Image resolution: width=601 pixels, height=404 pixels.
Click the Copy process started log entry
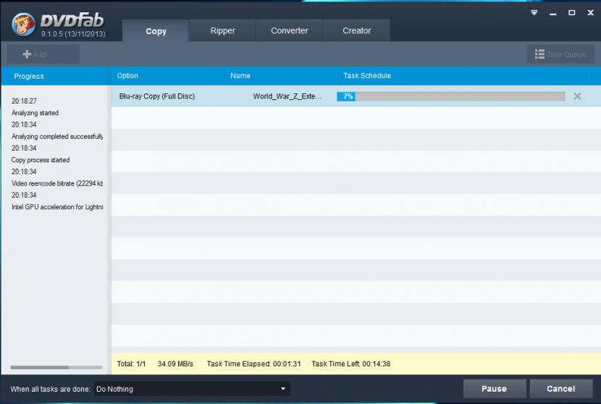pos(41,160)
